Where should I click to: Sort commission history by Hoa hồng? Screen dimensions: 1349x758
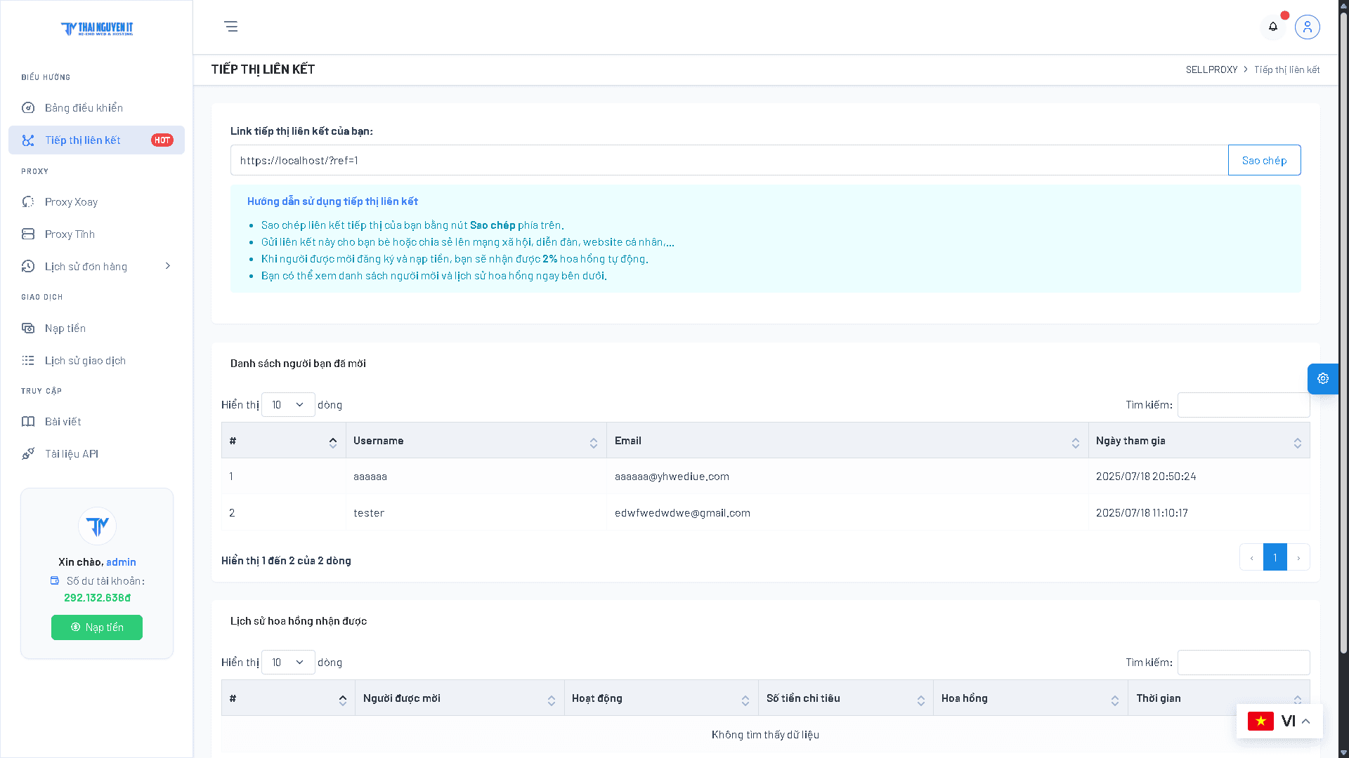pos(1031,698)
